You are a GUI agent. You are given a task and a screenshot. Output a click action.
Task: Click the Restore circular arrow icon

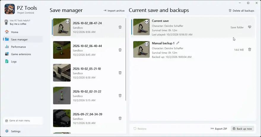point(135,128)
